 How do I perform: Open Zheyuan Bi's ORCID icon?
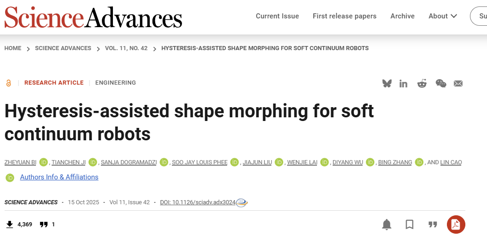point(44,162)
